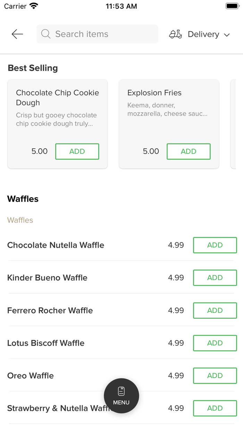Add Strawberry & Nutella Waffle to cart

215,408
